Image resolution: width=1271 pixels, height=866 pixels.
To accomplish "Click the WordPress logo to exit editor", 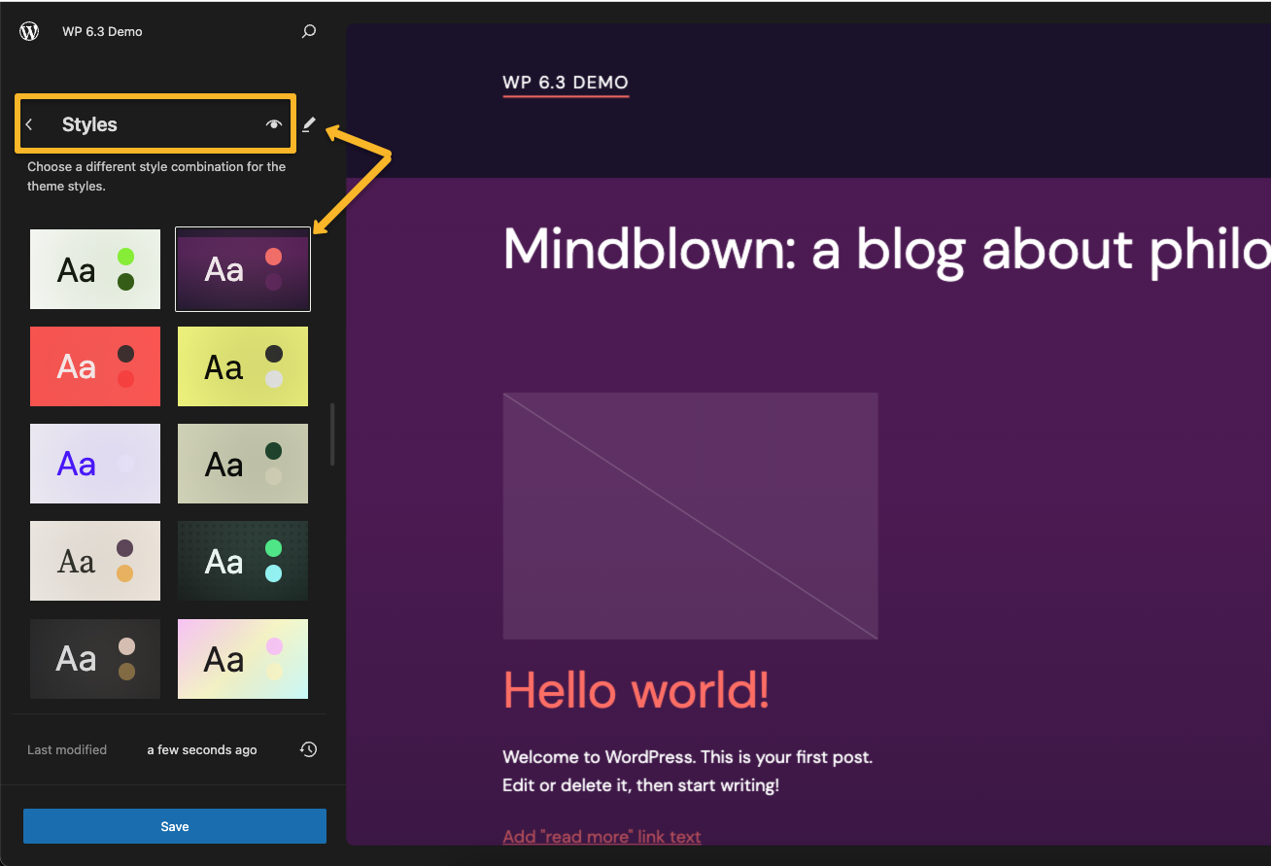I will pos(28,30).
